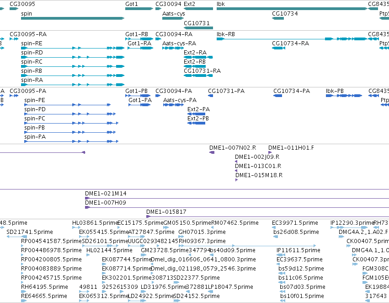
Task: Open the DME1-007H09 BAC clone
Action: 237,207
